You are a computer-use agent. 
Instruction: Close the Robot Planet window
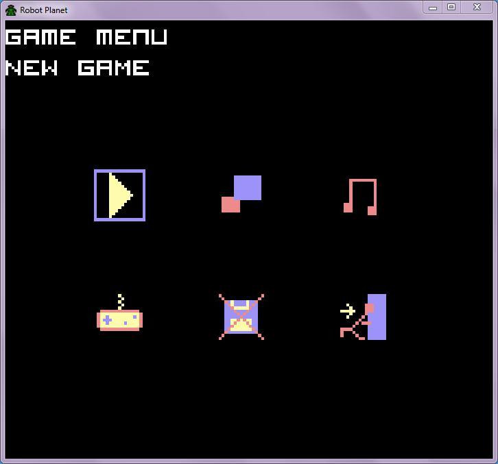[477, 8]
